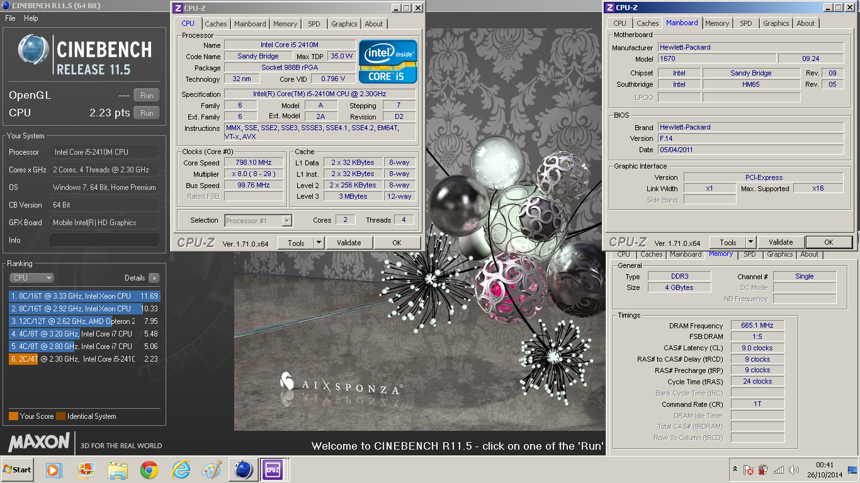
Task: Click the CPU-Z title icon in the Mainboard window
Action: pyautogui.click(x=609, y=8)
